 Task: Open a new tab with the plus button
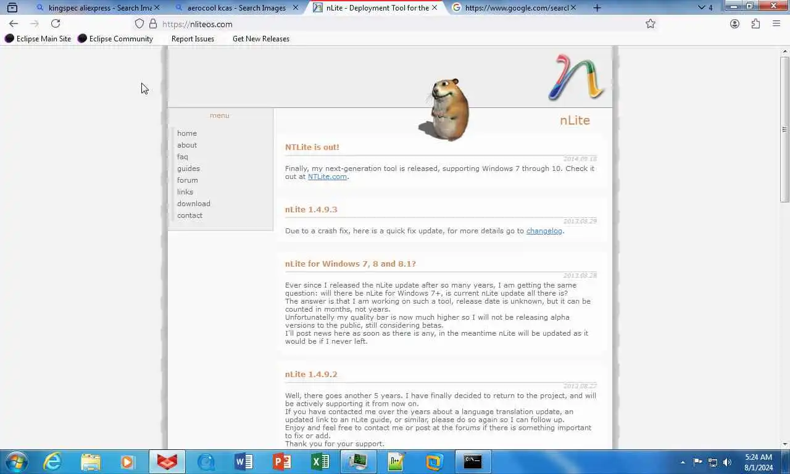pos(597,7)
